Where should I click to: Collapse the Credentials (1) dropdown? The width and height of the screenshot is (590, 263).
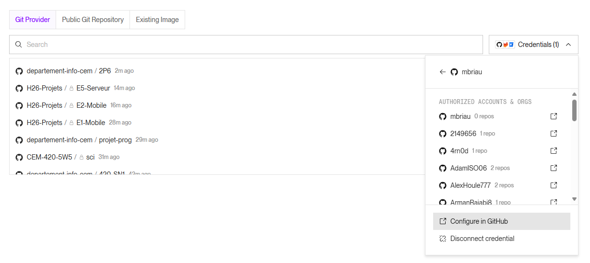(533, 45)
